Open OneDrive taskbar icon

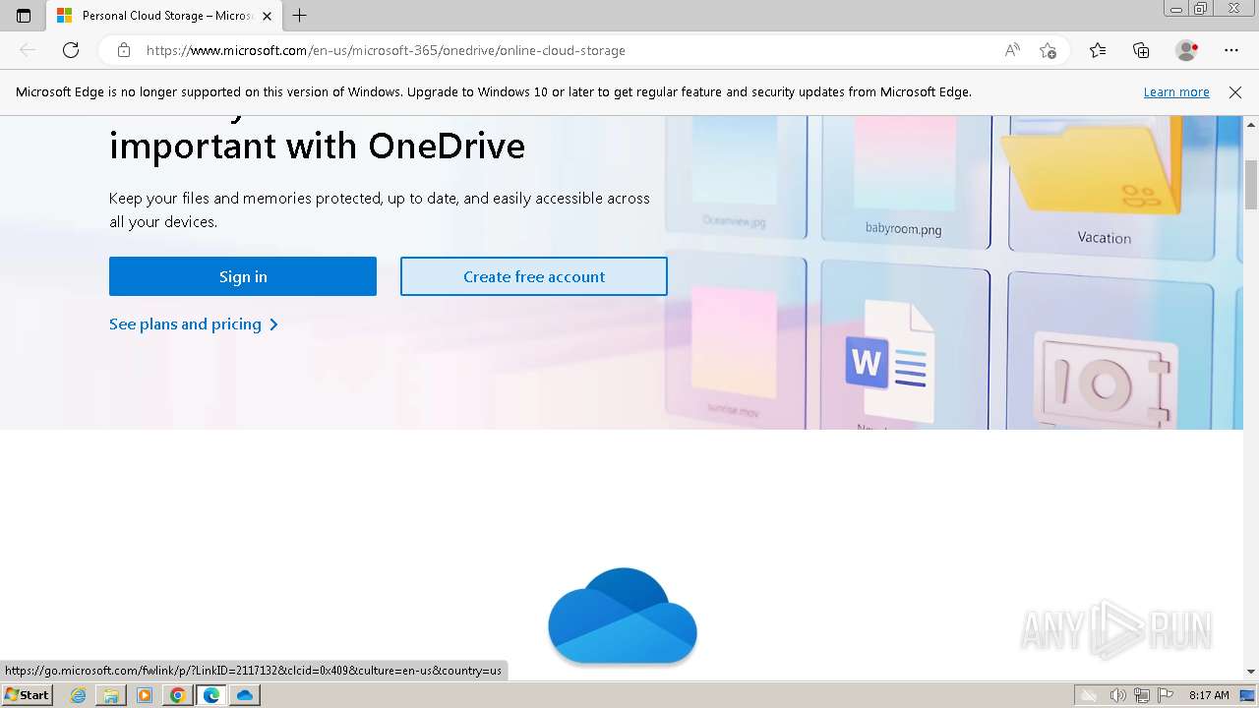coord(245,695)
